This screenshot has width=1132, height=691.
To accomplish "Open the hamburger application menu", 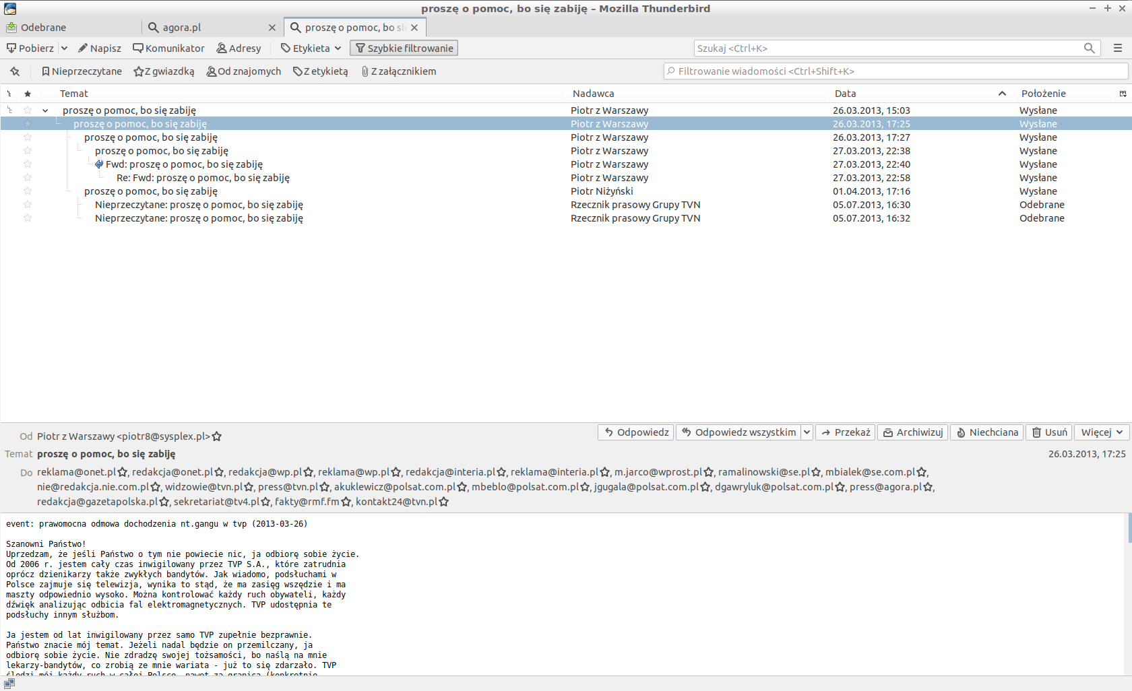I will click(x=1118, y=48).
